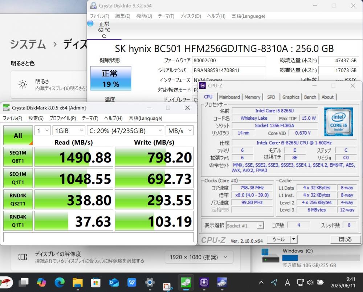Click the Intel Core i5 logo in CPU-Z

338,122
